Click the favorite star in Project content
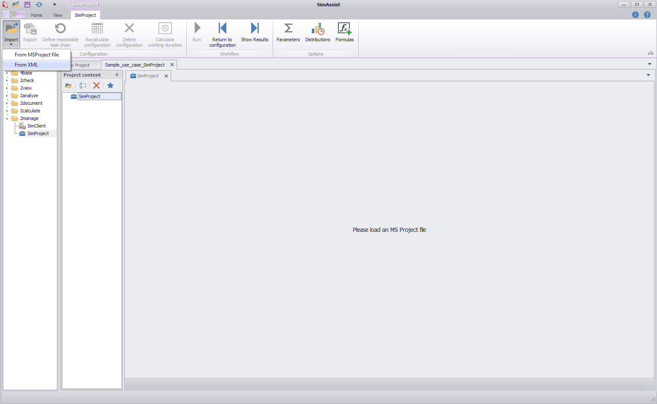657x404 pixels. coord(110,85)
